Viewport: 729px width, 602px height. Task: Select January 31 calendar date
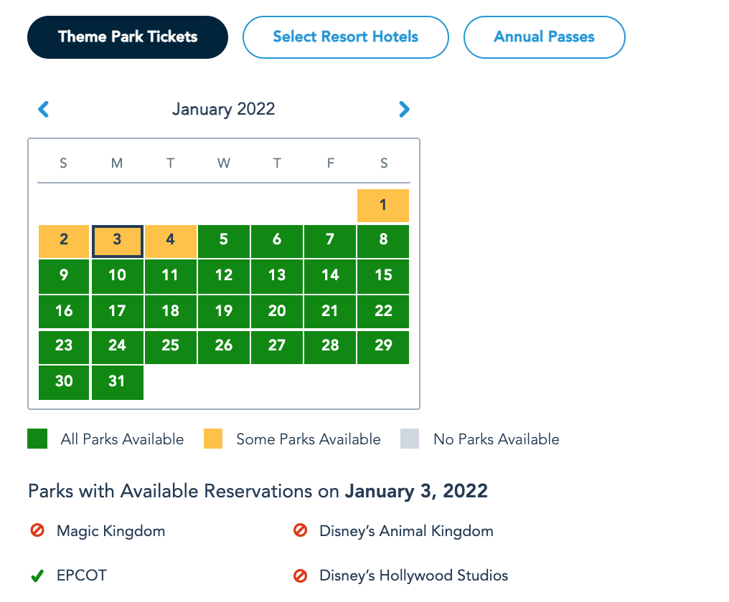point(117,381)
